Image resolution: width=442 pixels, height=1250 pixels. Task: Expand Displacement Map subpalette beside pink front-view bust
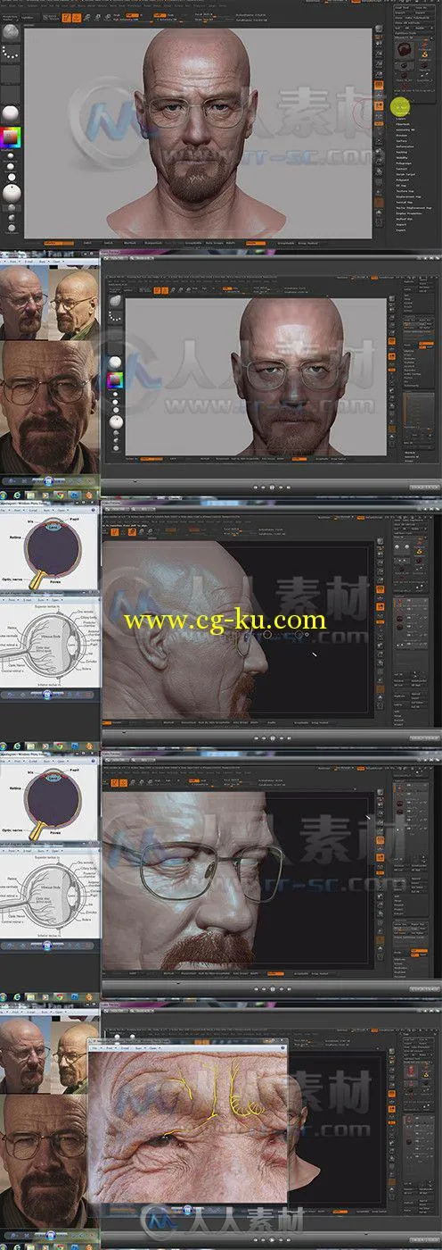coord(408,196)
